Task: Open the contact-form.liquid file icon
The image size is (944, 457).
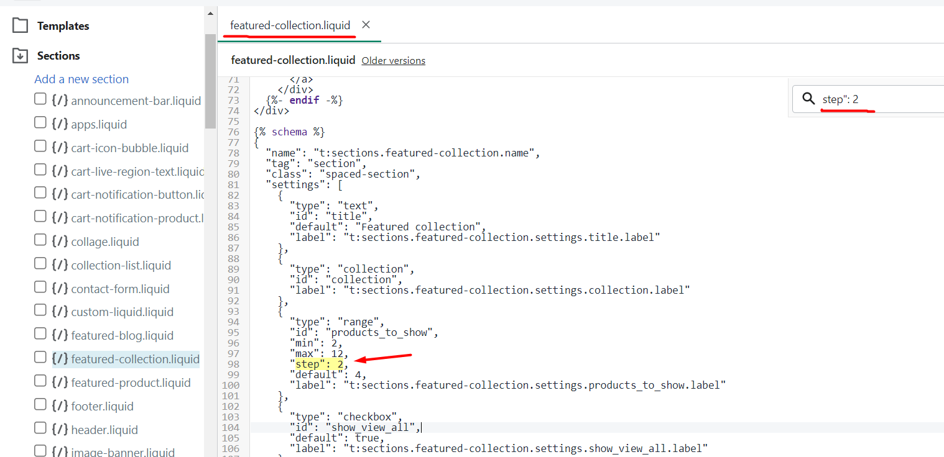Action: [60, 289]
